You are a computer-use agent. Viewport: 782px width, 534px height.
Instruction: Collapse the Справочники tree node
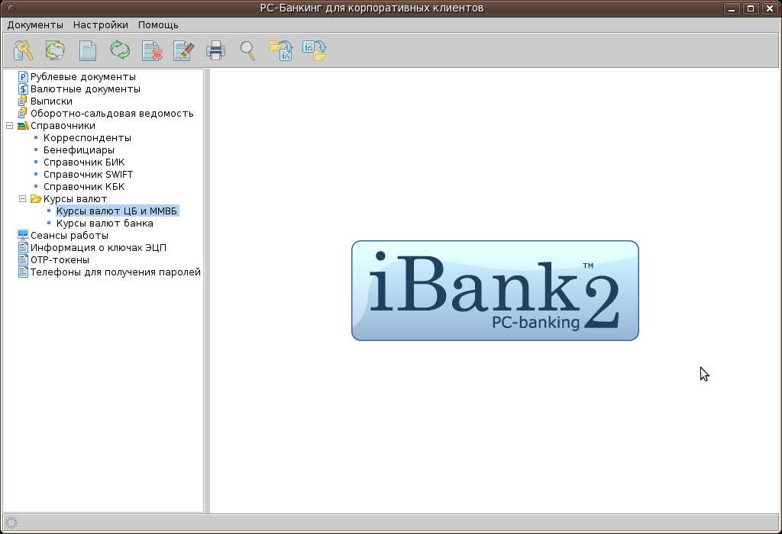pos(10,126)
